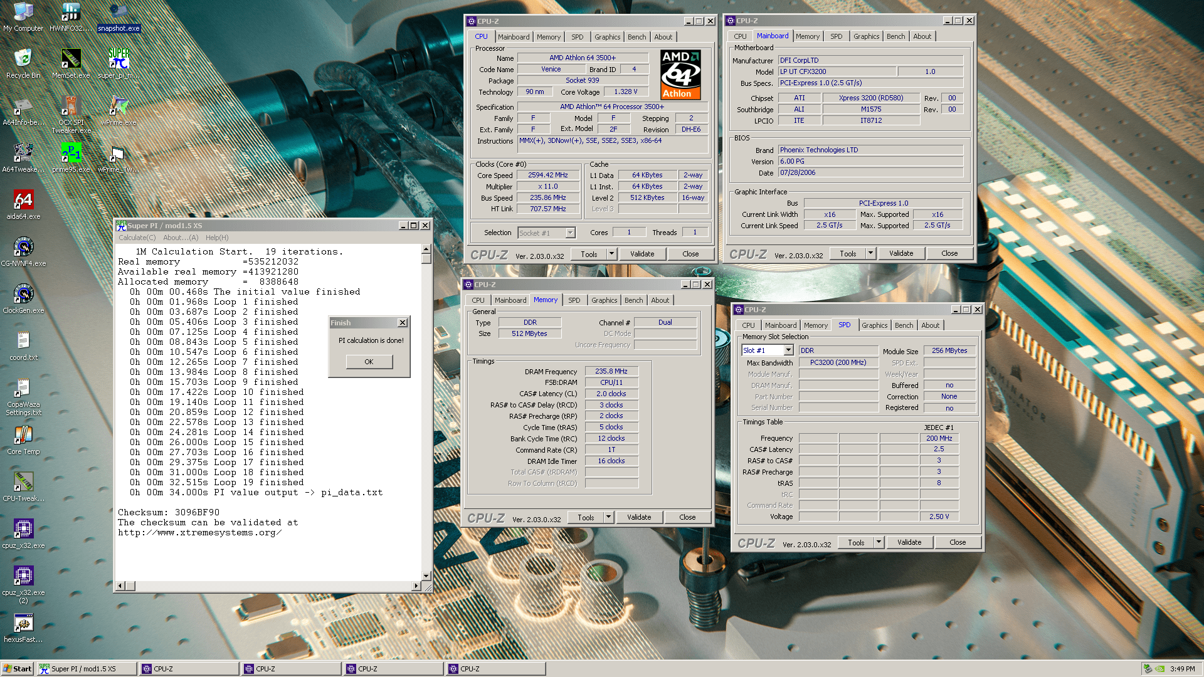Expand Tools dropdown arrow in CPU window
Viewport: 1204px width, 677px height.
[611, 254]
